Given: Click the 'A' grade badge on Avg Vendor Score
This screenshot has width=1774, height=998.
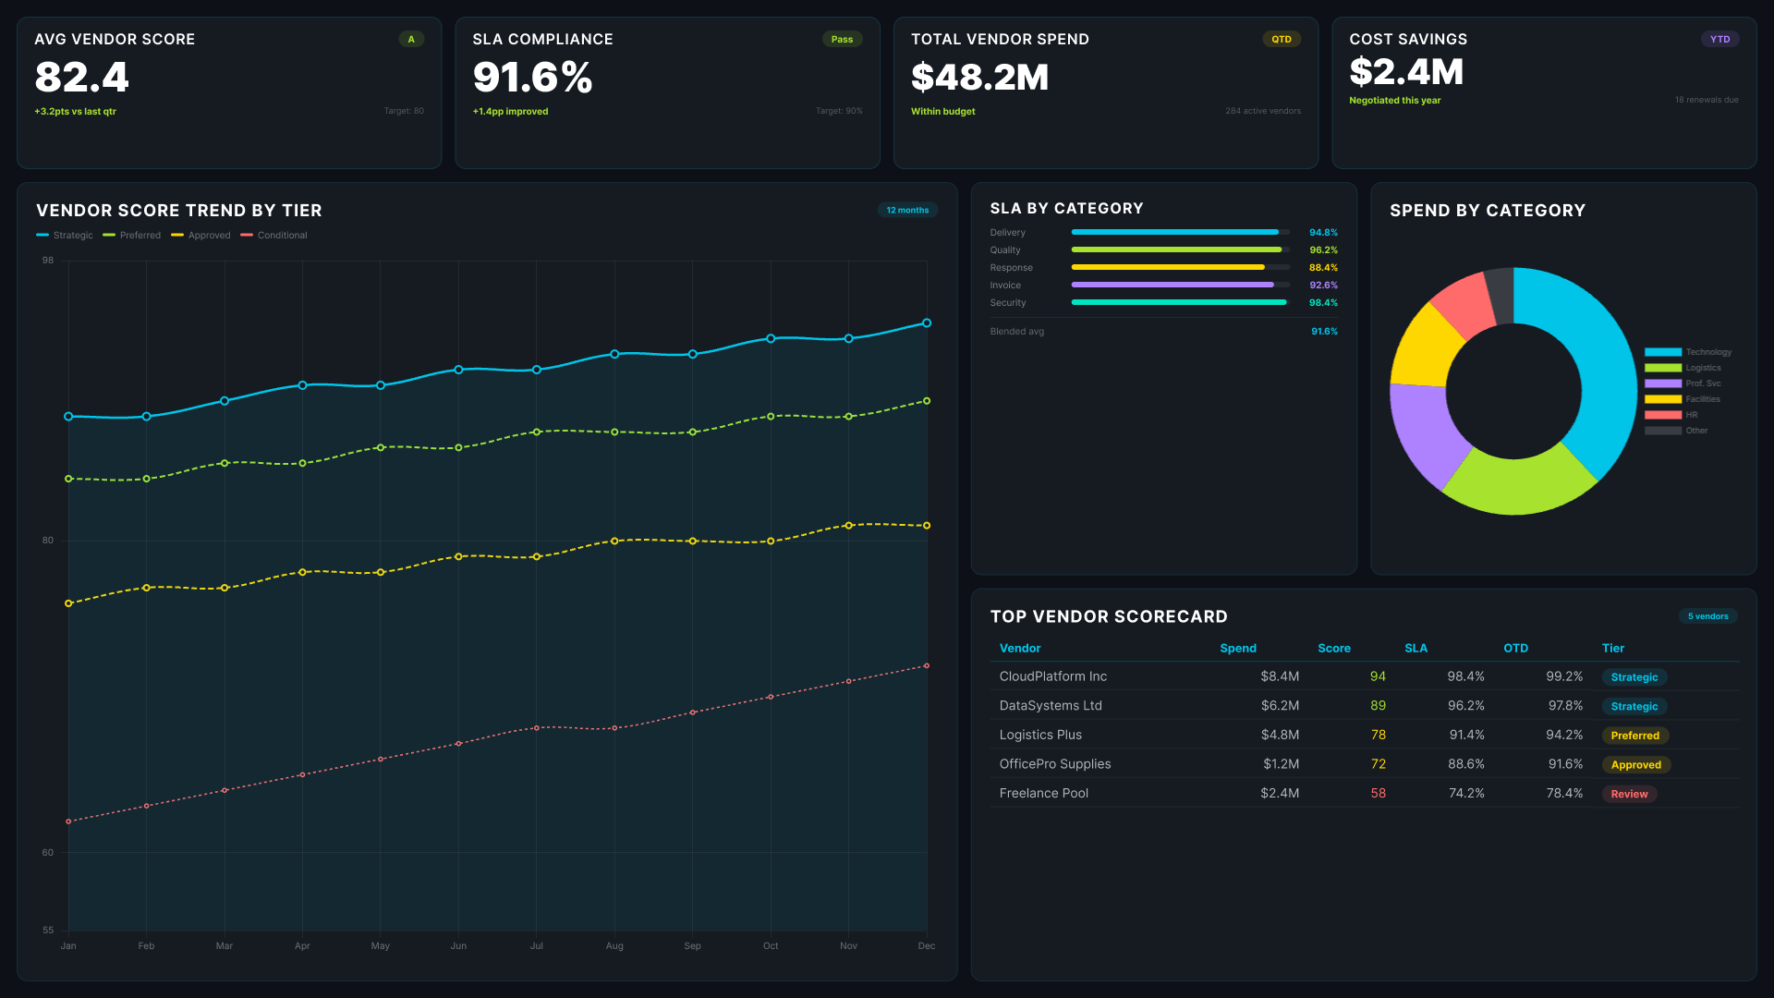Looking at the screenshot, I should click(411, 39).
